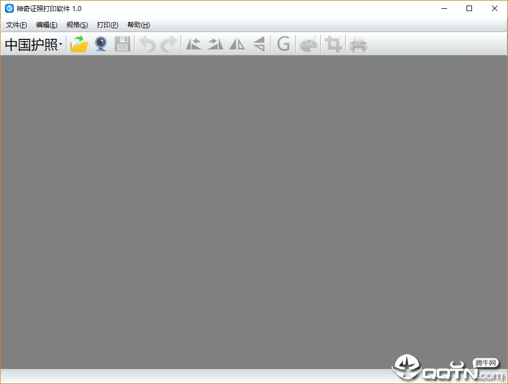Click the empty gray canvas area
Image resolution: width=508 pixels, height=384 pixels.
(254, 212)
